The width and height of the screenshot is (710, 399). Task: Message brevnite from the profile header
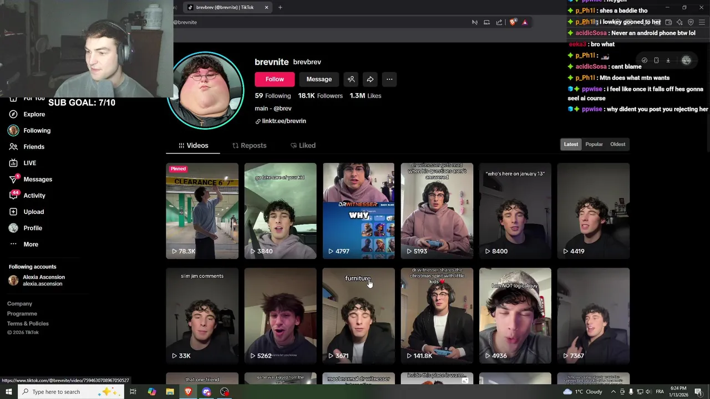(x=319, y=79)
